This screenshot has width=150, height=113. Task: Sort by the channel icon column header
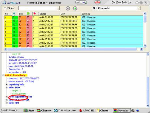point(15,14)
